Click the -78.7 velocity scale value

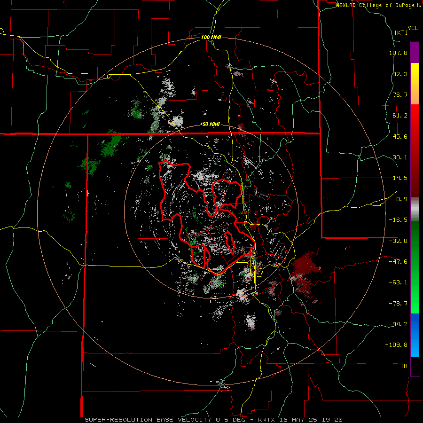coord(398,304)
